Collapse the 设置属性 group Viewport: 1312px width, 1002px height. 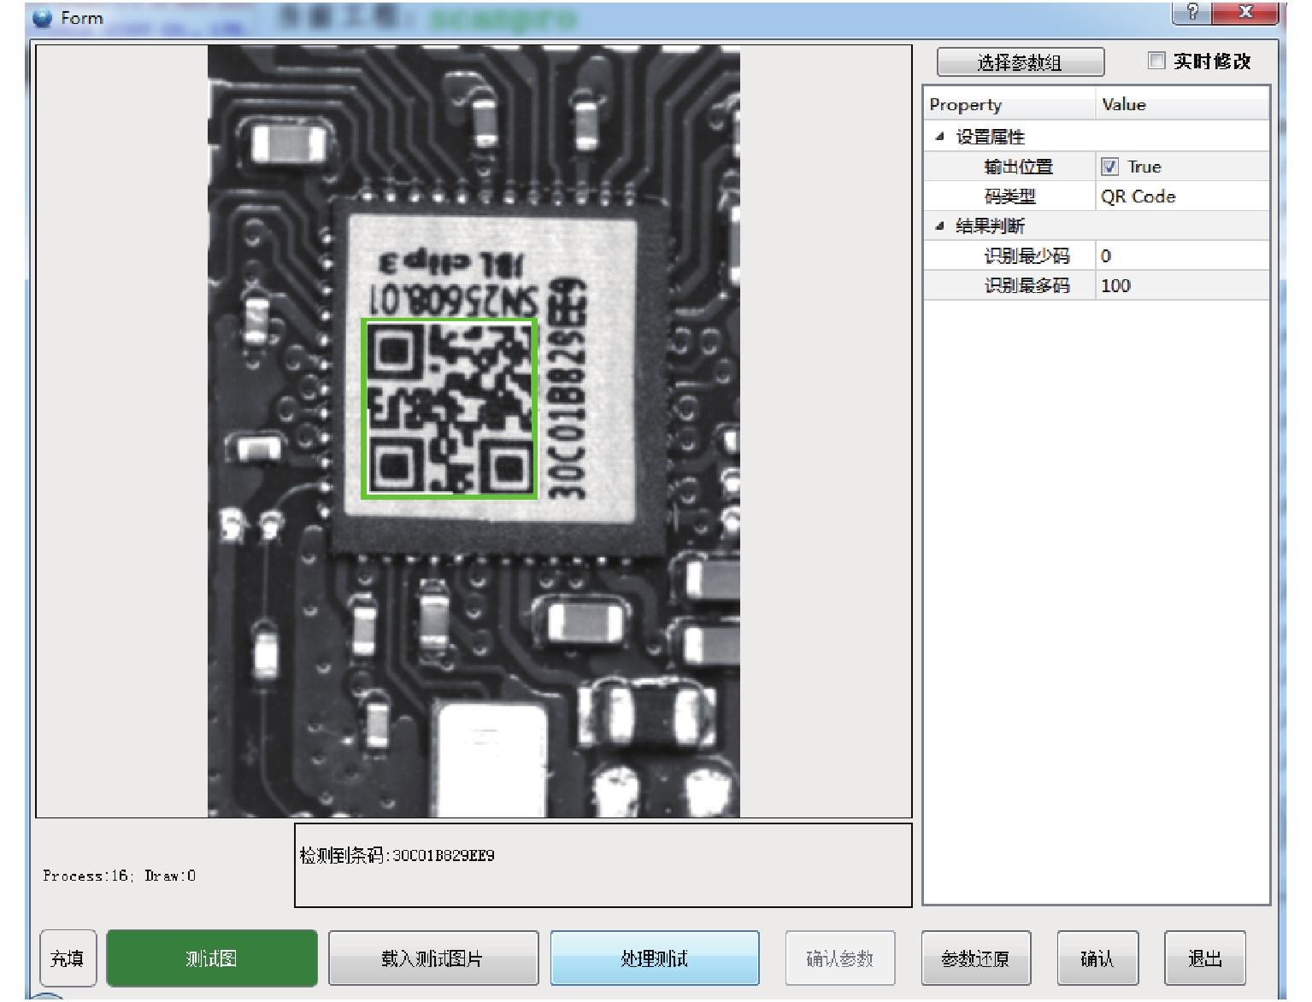[x=939, y=137]
